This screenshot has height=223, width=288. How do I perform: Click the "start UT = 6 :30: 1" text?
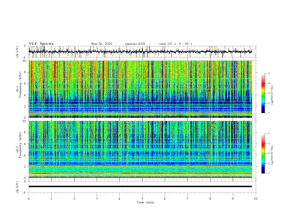pyautogui.click(x=176, y=44)
